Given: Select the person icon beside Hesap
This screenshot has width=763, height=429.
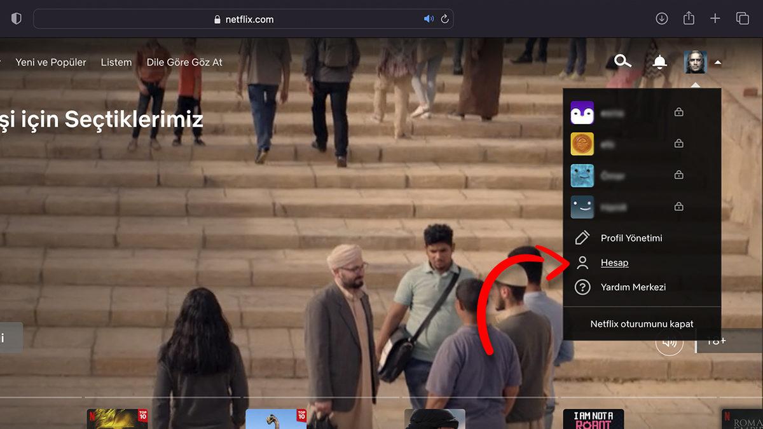Looking at the screenshot, I should click(582, 262).
